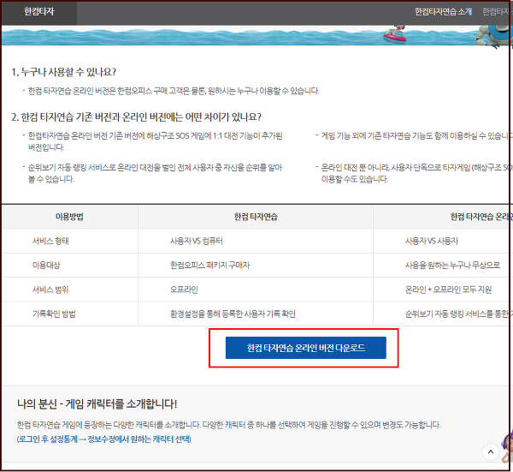This screenshot has height=472, width=513.
Task: Click question 1 heading 누구나 사용할 수 있나요?
Action: [x=64, y=72]
